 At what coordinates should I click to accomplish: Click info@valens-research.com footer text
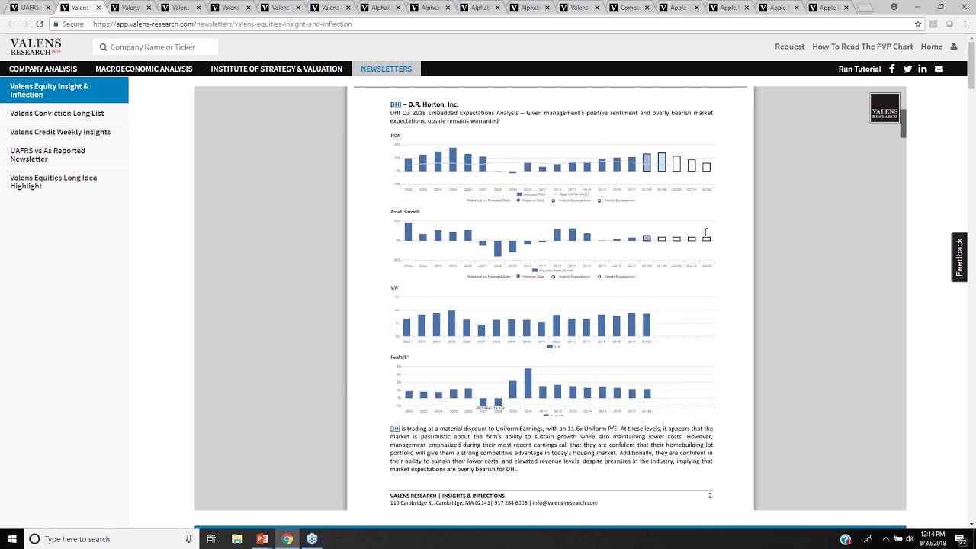[565, 503]
